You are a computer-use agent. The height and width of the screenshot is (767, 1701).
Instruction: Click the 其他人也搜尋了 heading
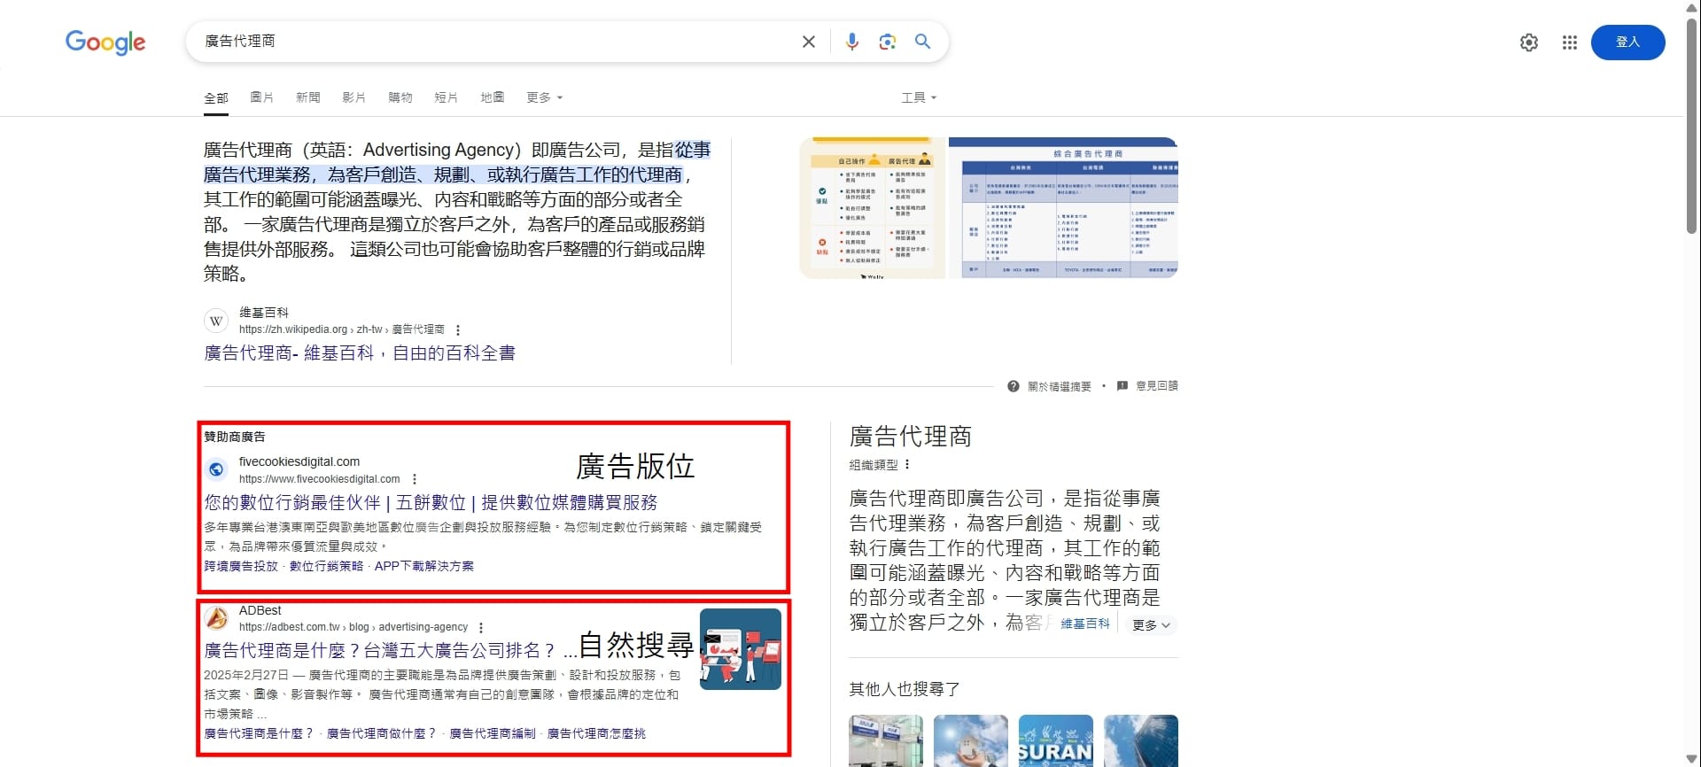pyautogui.click(x=905, y=689)
